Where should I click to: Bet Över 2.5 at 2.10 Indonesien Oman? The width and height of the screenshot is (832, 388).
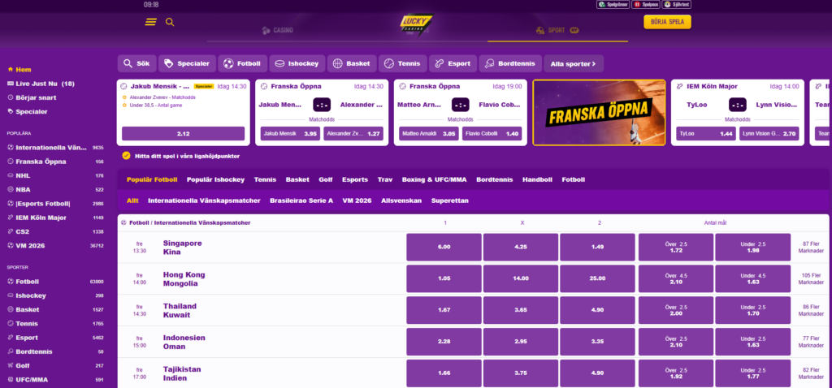click(675, 342)
